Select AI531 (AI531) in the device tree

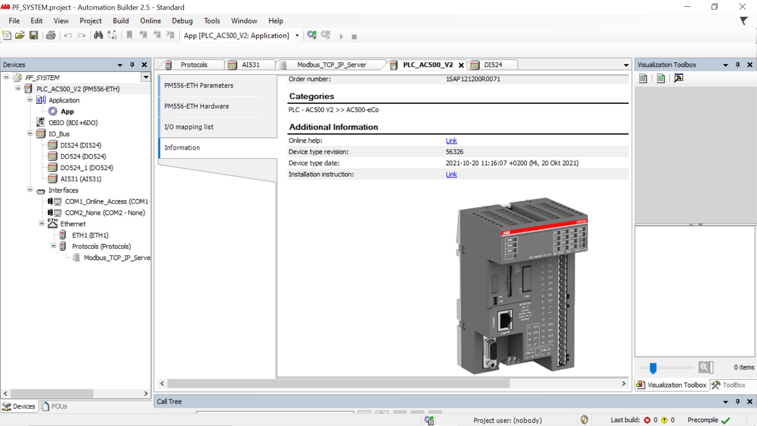tap(80, 179)
